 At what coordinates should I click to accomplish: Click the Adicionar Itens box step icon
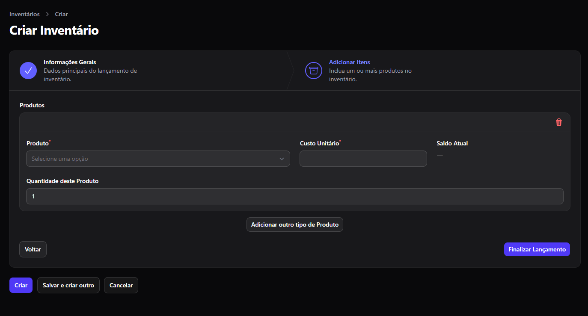314,71
